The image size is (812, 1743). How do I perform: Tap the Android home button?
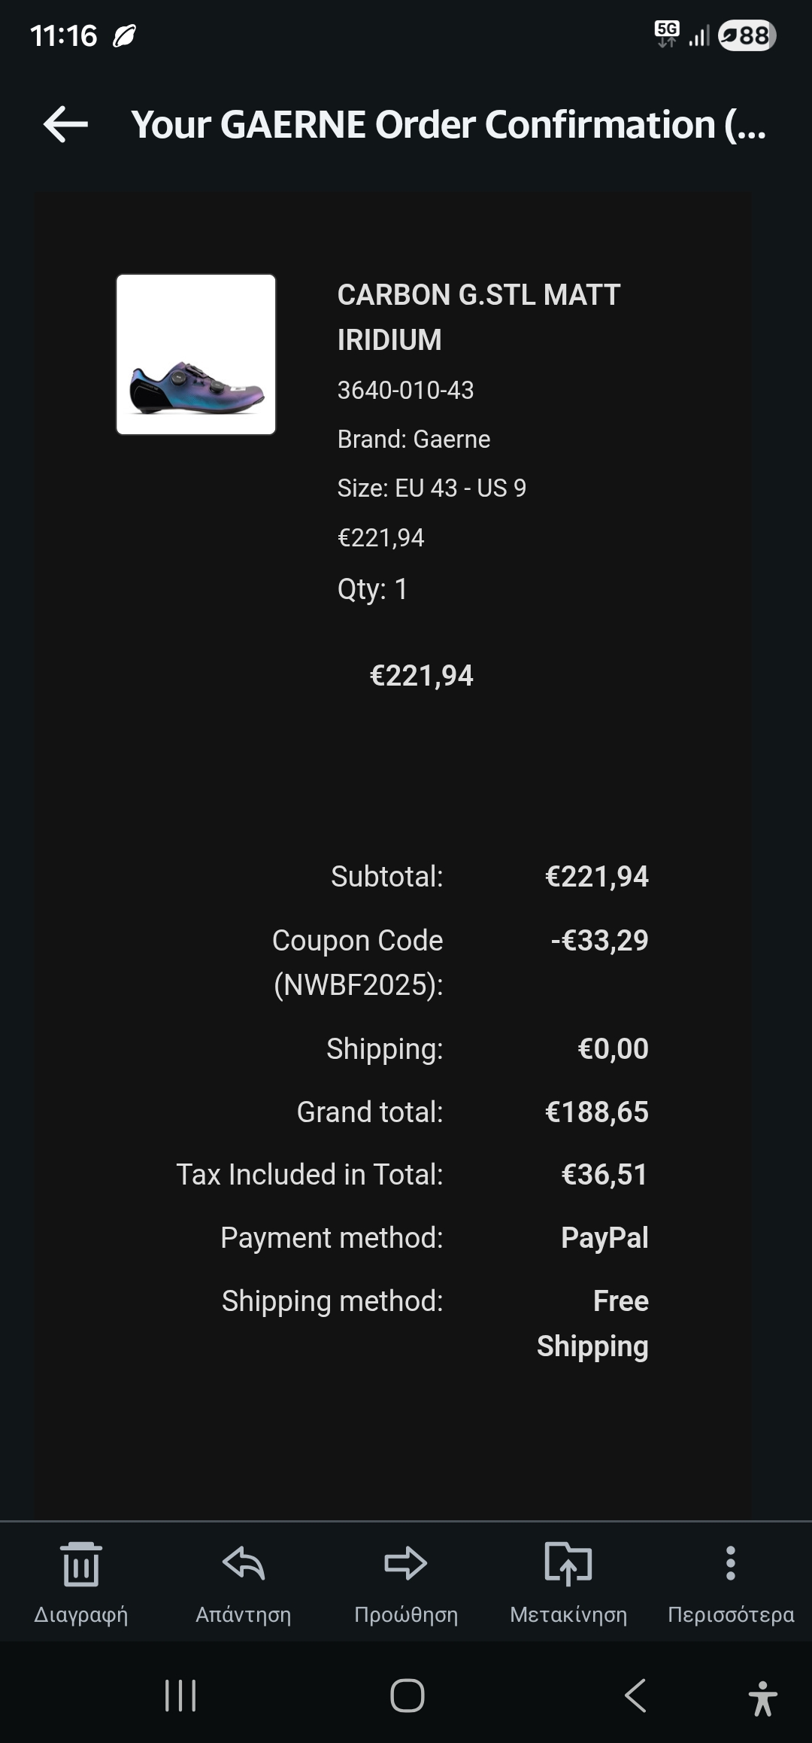pos(407,1696)
